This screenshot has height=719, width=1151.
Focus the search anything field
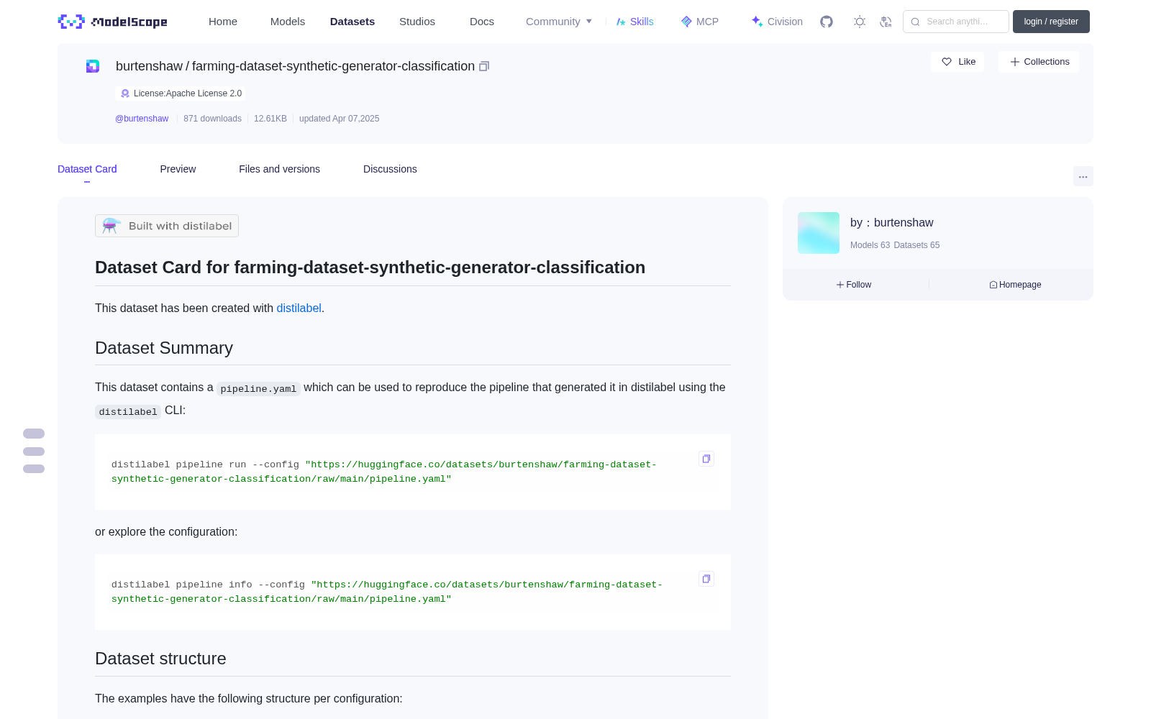[x=956, y=22]
